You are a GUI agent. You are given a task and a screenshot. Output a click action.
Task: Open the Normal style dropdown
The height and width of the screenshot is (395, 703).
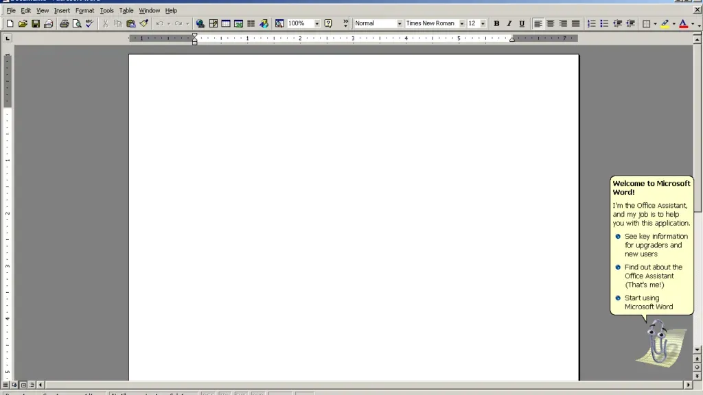[399, 24]
